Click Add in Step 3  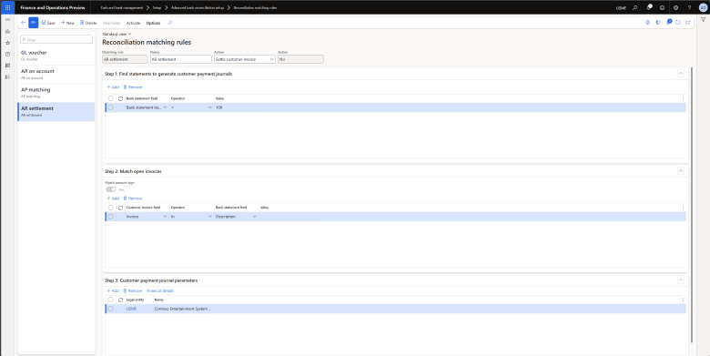(x=113, y=290)
